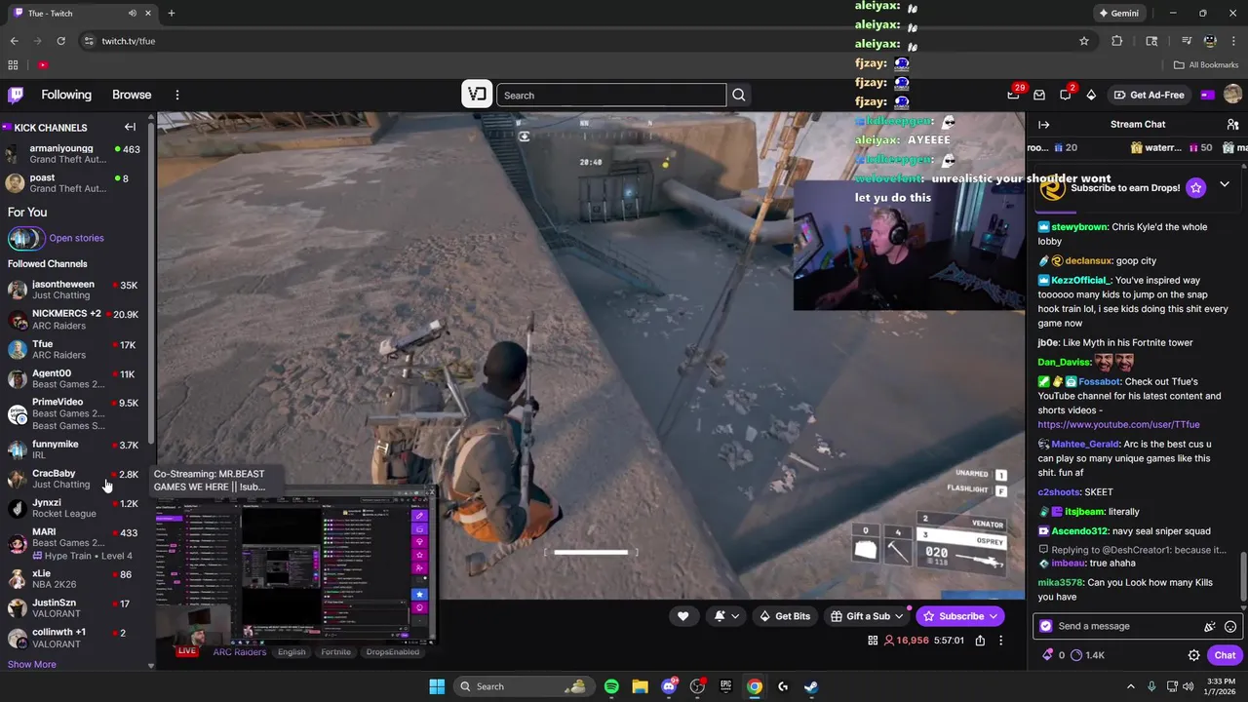Open the Twitch home logo

[x=16, y=95]
